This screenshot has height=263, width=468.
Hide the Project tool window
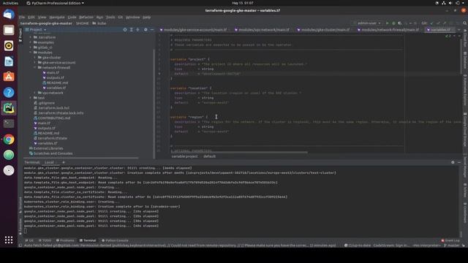[152, 29]
